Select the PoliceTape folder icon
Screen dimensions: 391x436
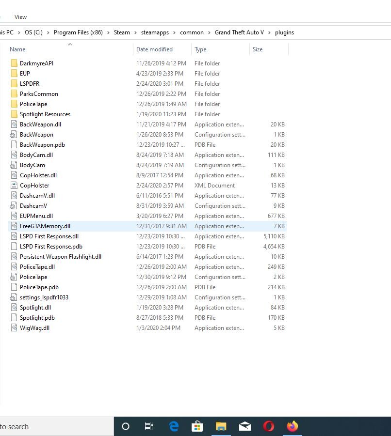14,104
